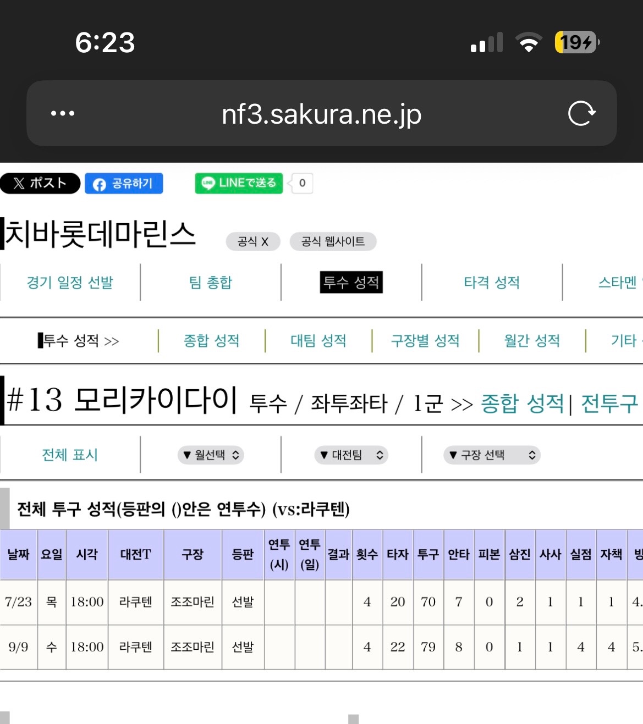Click pitch count 70 cell
643x724 pixels.
pyautogui.click(x=428, y=602)
